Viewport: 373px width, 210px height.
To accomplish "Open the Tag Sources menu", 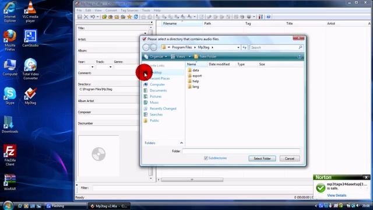I will (129, 10).
